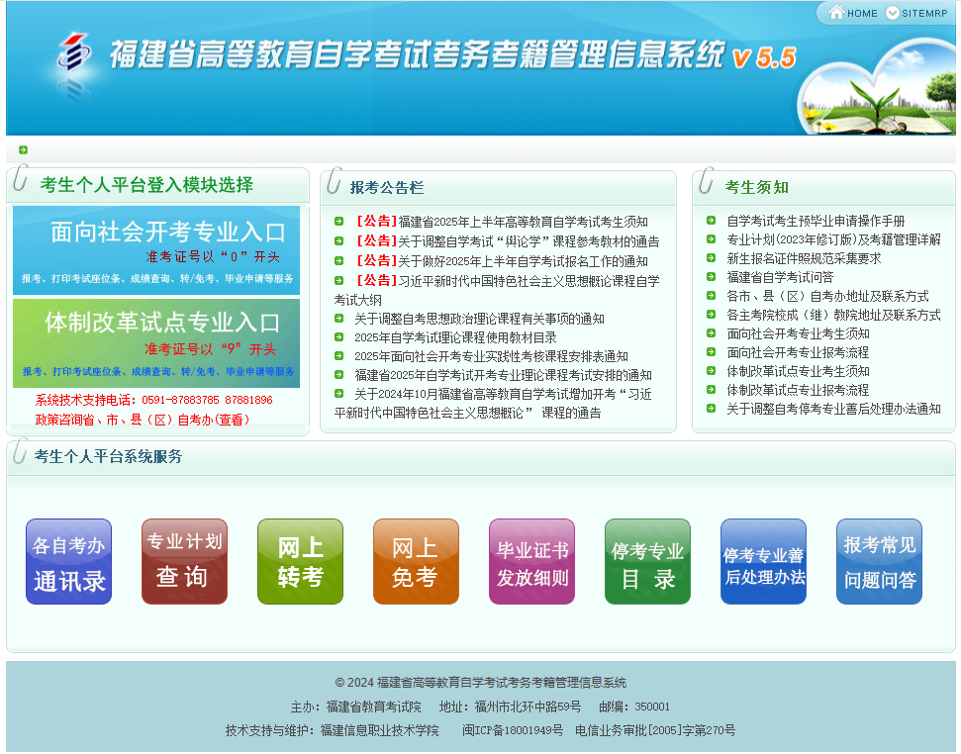
Task: Open the 各自考办通讯录 service icon
Action: pos(67,561)
